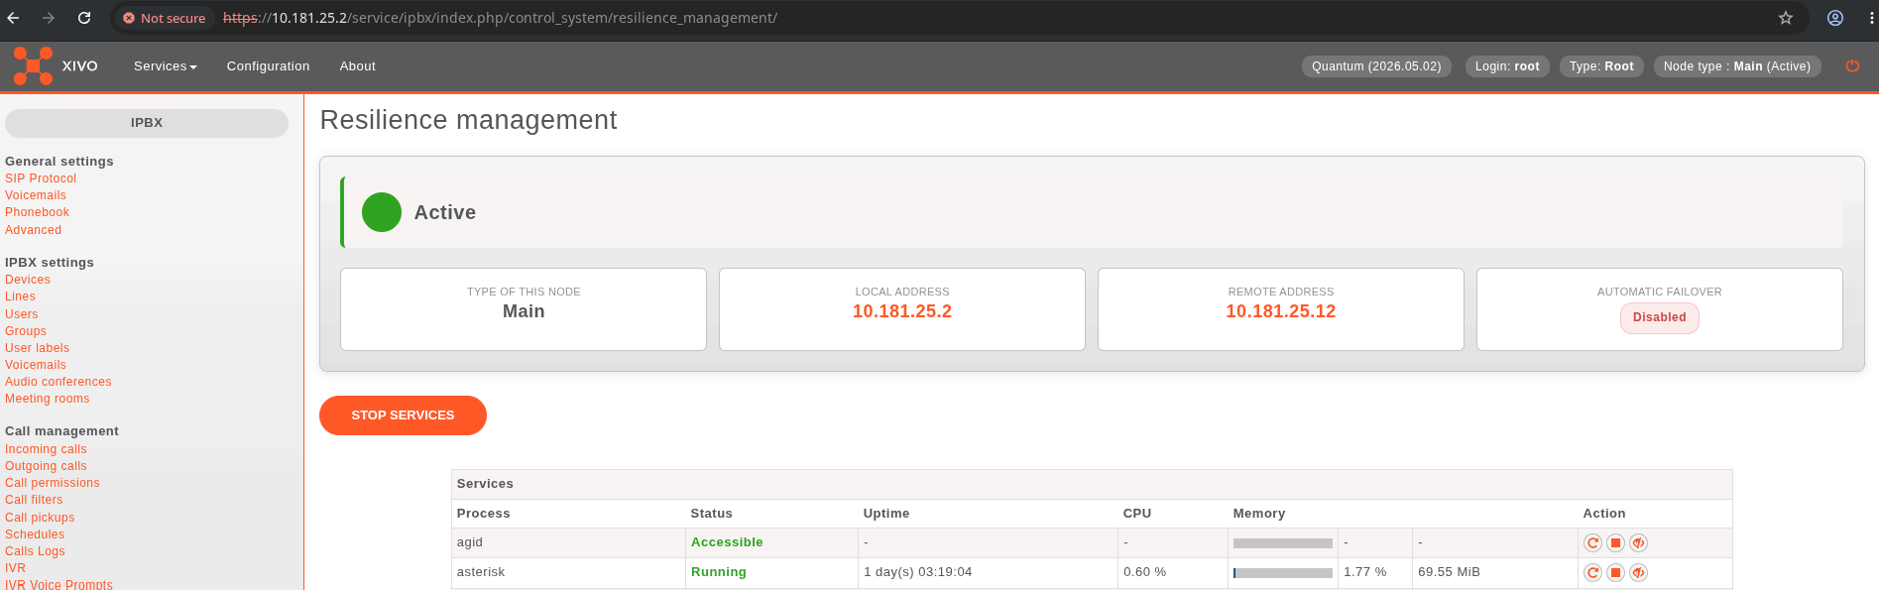Open Voicemails under General settings

[x=36, y=195]
